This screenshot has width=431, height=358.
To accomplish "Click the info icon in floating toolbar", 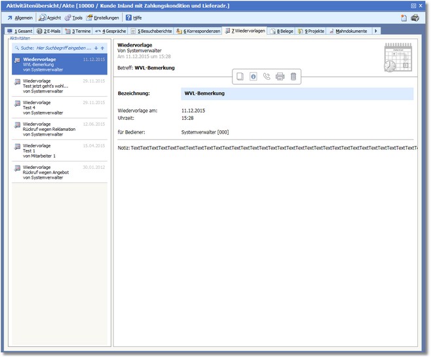I will tap(253, 77).
